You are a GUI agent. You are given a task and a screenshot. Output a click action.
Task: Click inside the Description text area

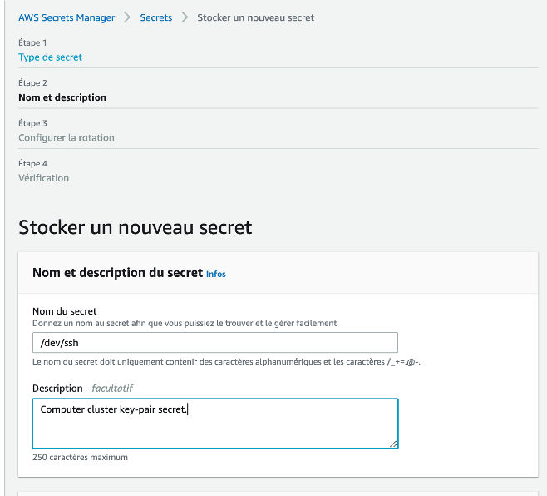coord(214,424)
